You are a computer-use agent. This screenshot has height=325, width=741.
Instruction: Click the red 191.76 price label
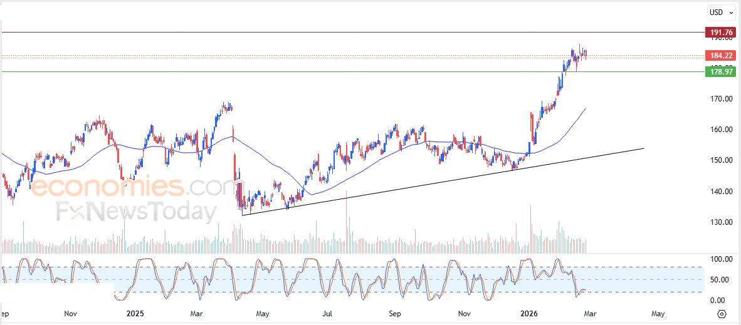pyautogui.click(x=720, y=33)
